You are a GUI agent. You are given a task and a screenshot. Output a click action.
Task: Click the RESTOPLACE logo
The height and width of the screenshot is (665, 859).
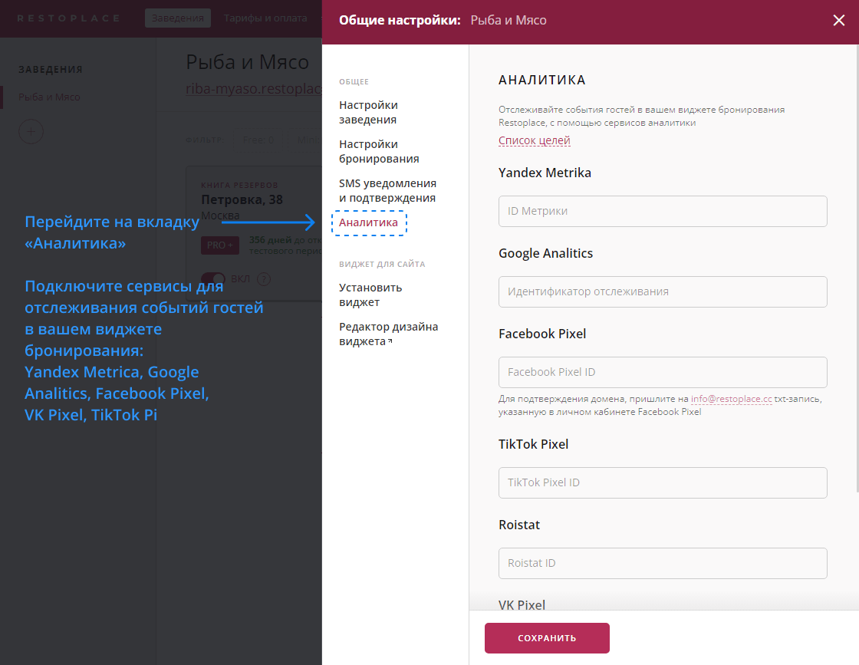tap(67, 18)
